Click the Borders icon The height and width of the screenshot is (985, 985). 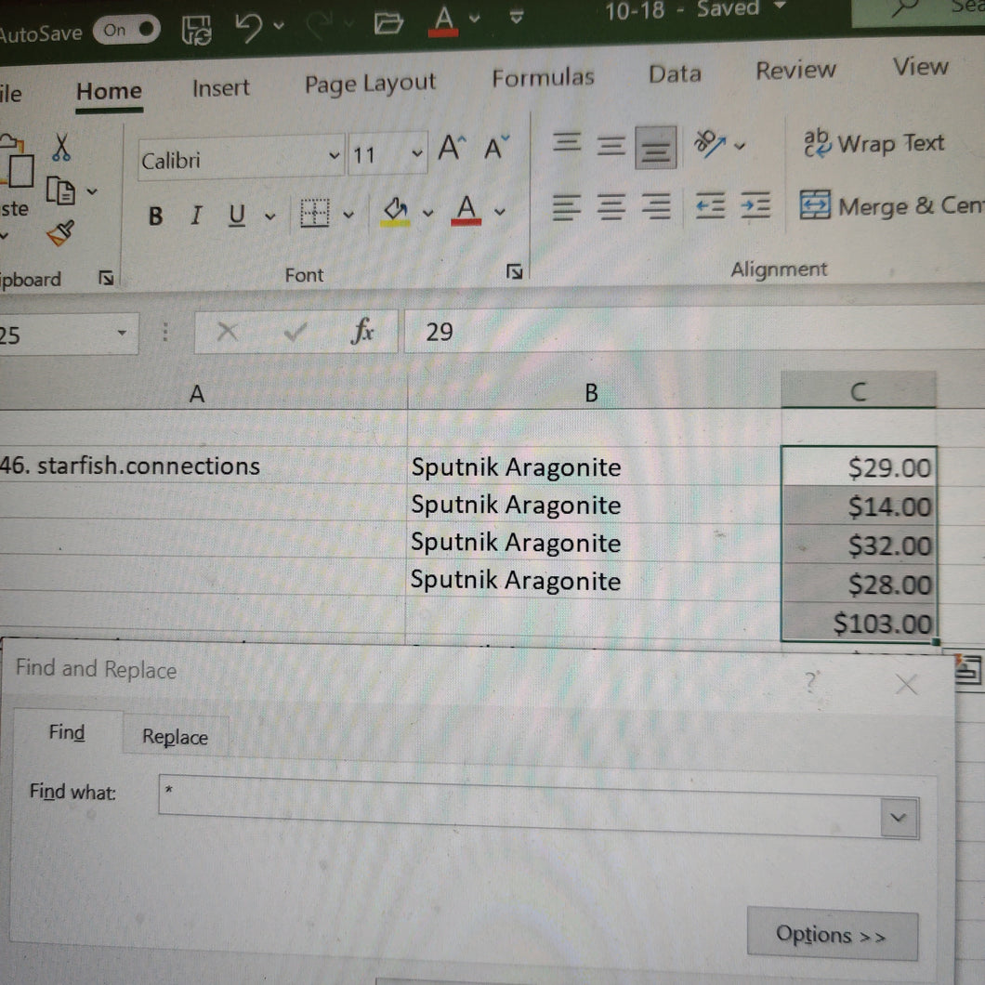coord(315,213)
